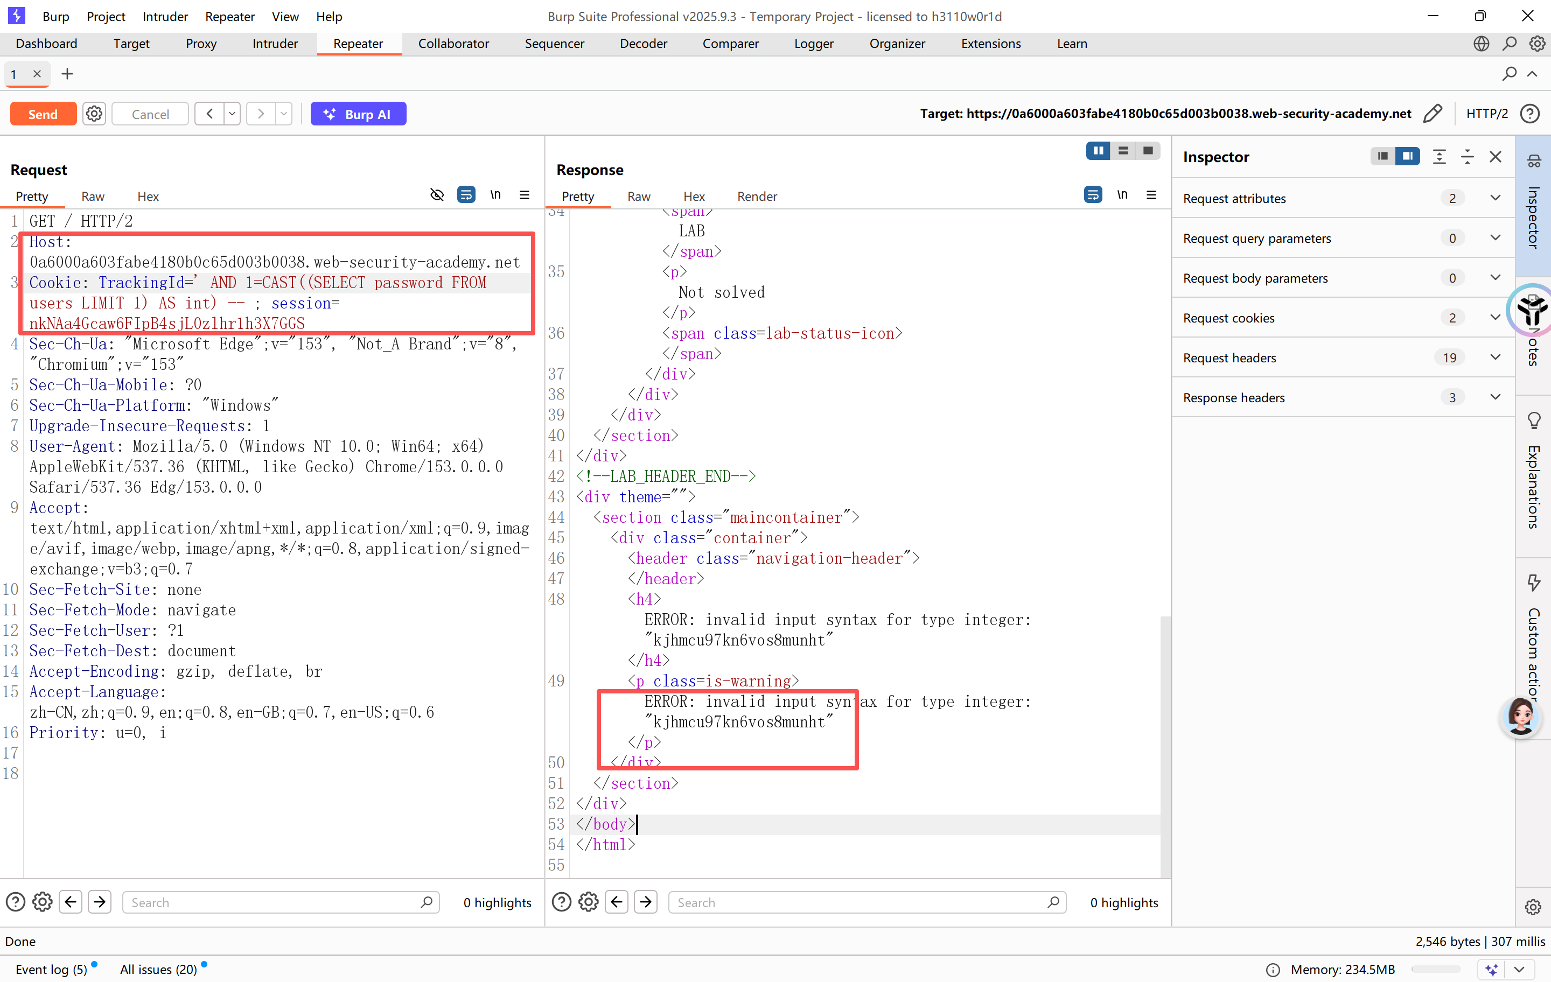Click the top bar search magnifier icon
1551x982 pixels.
click(1510, 43)
